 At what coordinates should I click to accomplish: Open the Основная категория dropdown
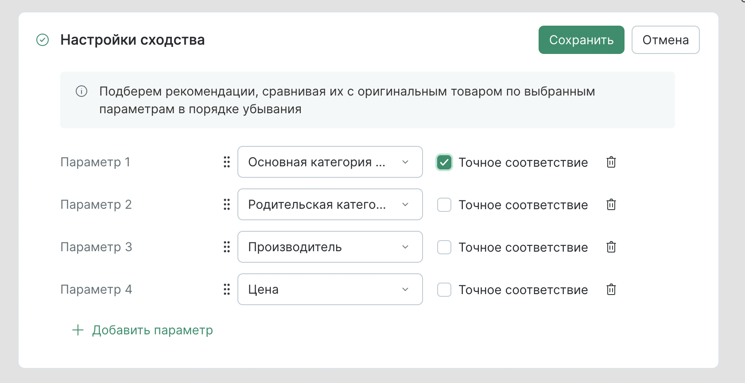coord(330,162)
